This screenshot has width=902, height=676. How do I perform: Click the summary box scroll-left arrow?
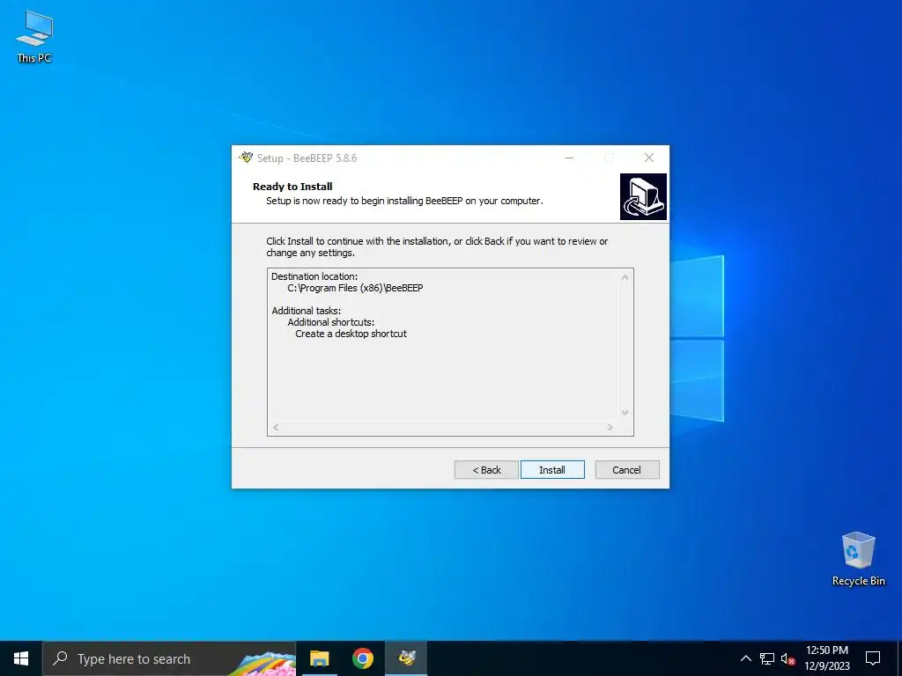point(276,427)
